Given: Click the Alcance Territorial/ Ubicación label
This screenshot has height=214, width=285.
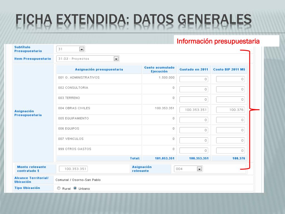Looking at the screenshot, I should (x=32, y=180).
